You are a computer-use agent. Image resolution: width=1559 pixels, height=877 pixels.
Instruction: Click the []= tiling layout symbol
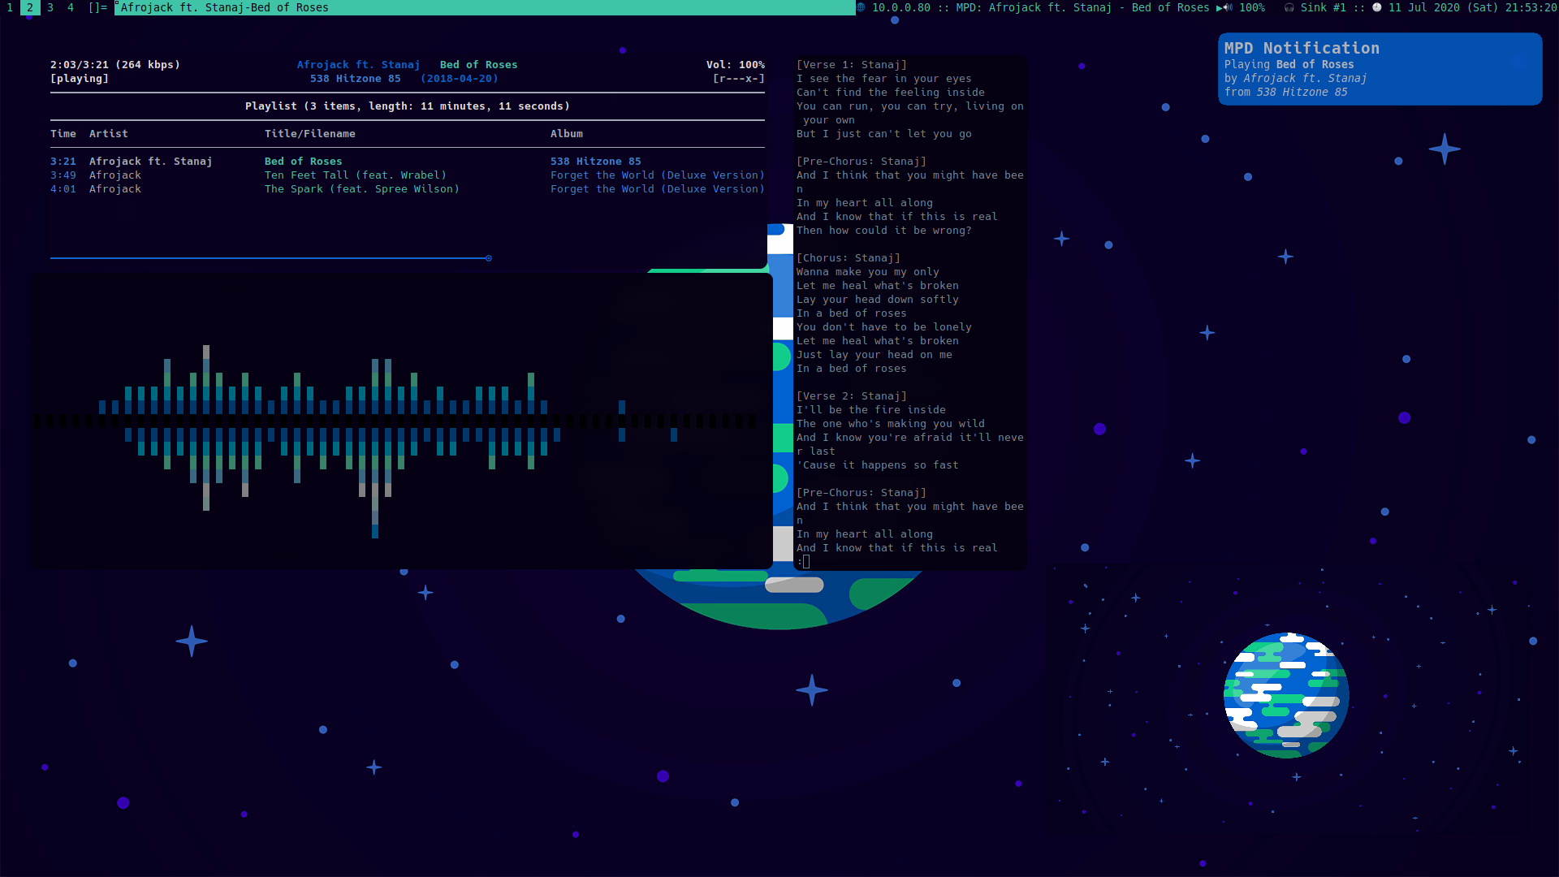pyautogui.click(x=97, y=7)
